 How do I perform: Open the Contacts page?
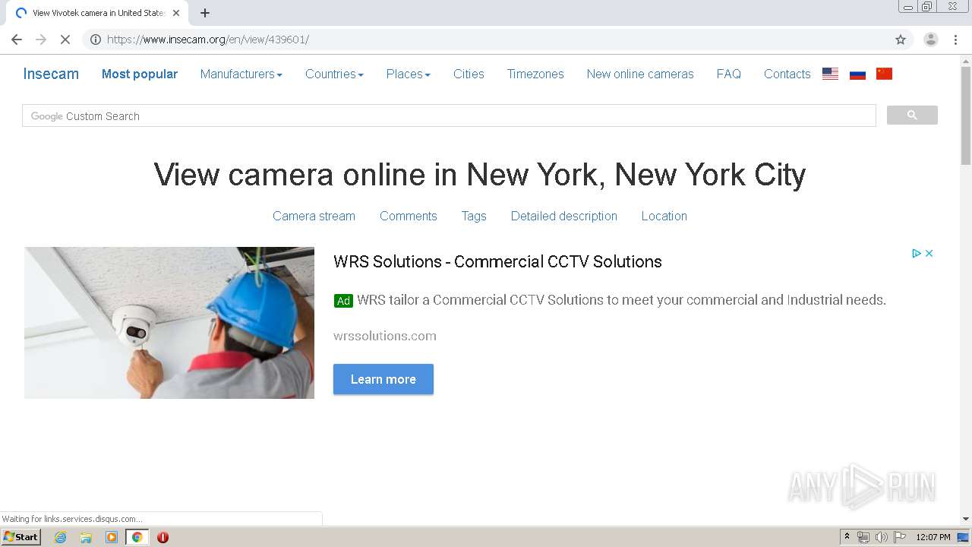click(x=787, y=74)
